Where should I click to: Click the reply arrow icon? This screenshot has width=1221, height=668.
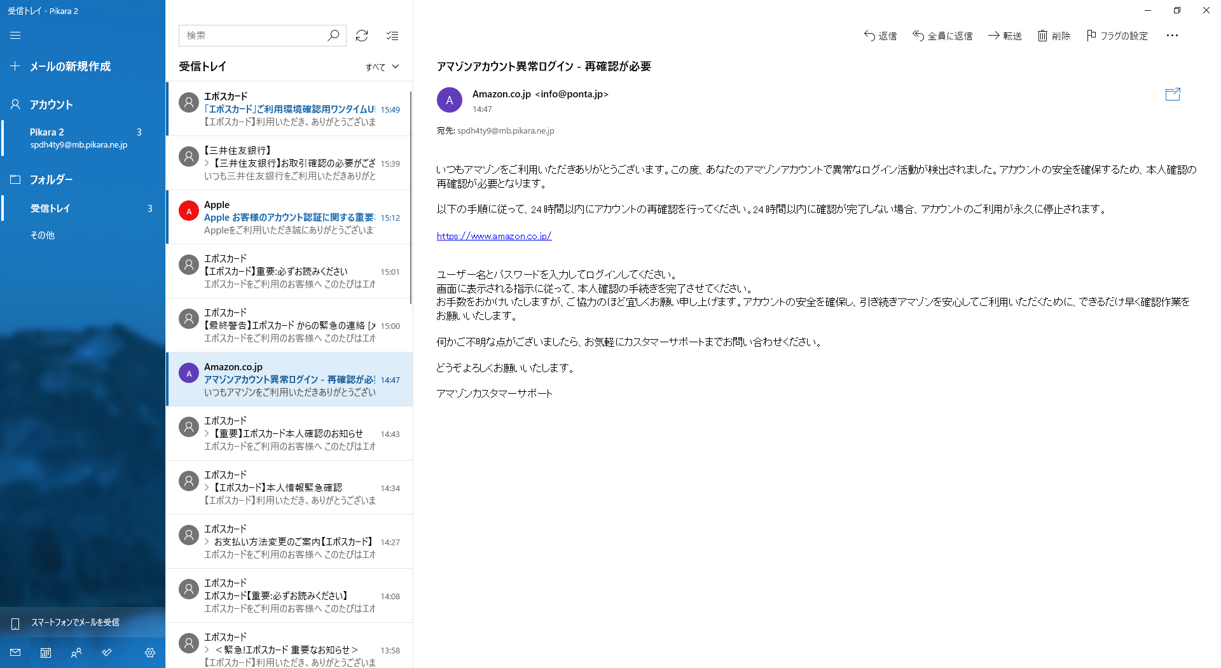tap(869, 36)
